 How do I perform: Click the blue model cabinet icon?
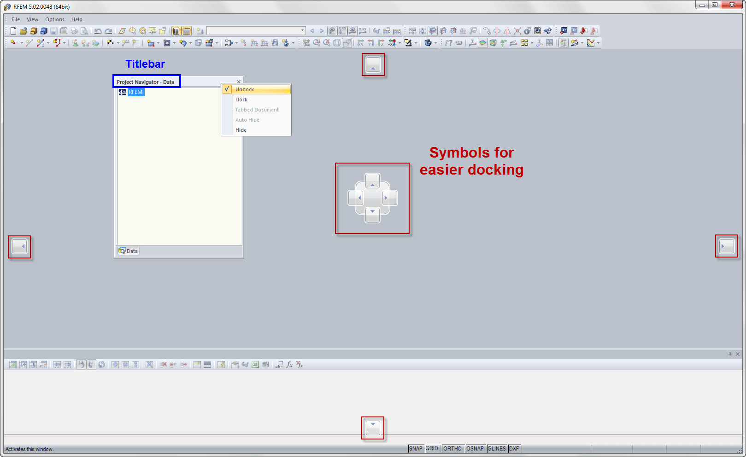tap(44, 31)
